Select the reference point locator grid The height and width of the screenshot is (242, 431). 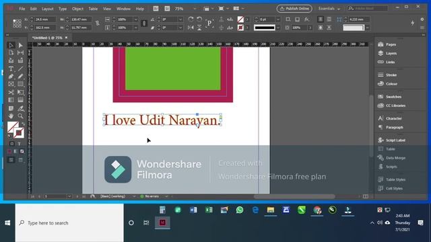coord(17,24)
